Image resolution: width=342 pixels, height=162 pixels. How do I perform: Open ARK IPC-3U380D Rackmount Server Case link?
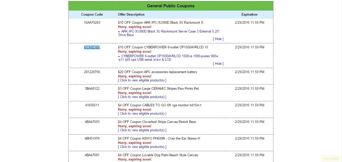coord(169,33)
